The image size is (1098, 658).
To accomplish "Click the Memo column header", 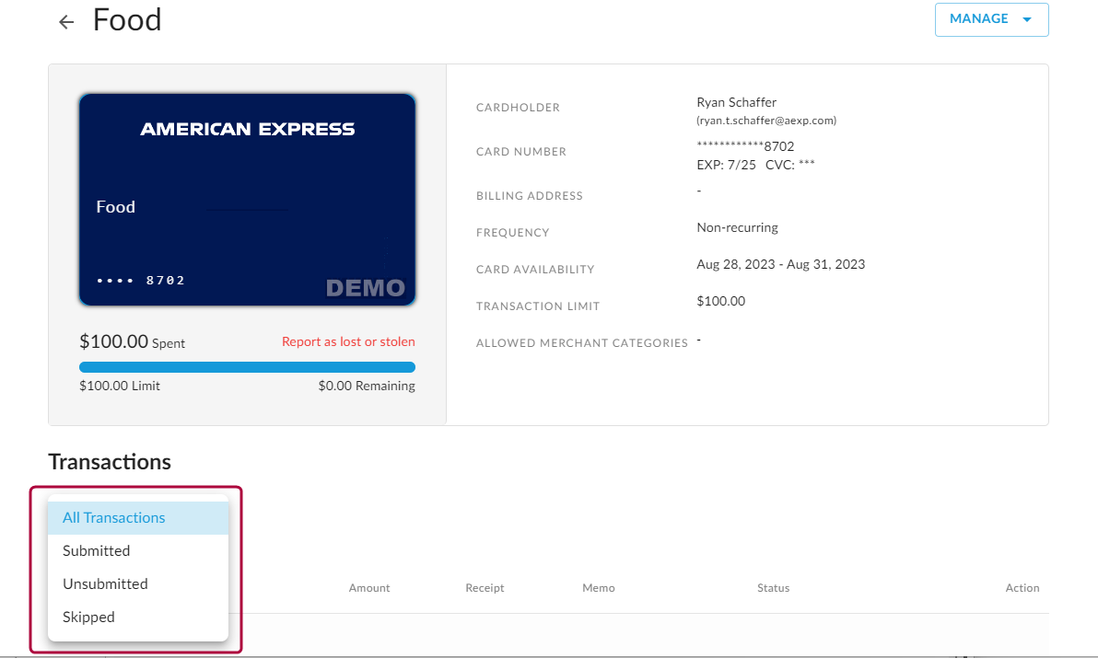I will point(598,588).
